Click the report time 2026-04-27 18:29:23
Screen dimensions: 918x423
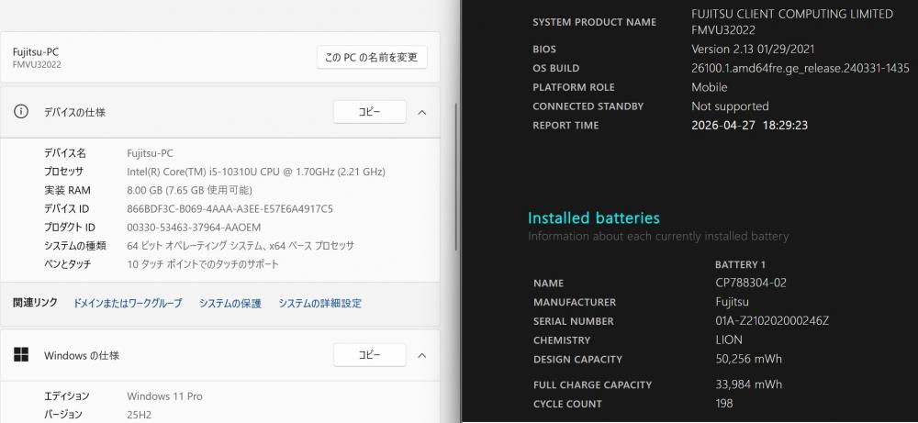750,125
